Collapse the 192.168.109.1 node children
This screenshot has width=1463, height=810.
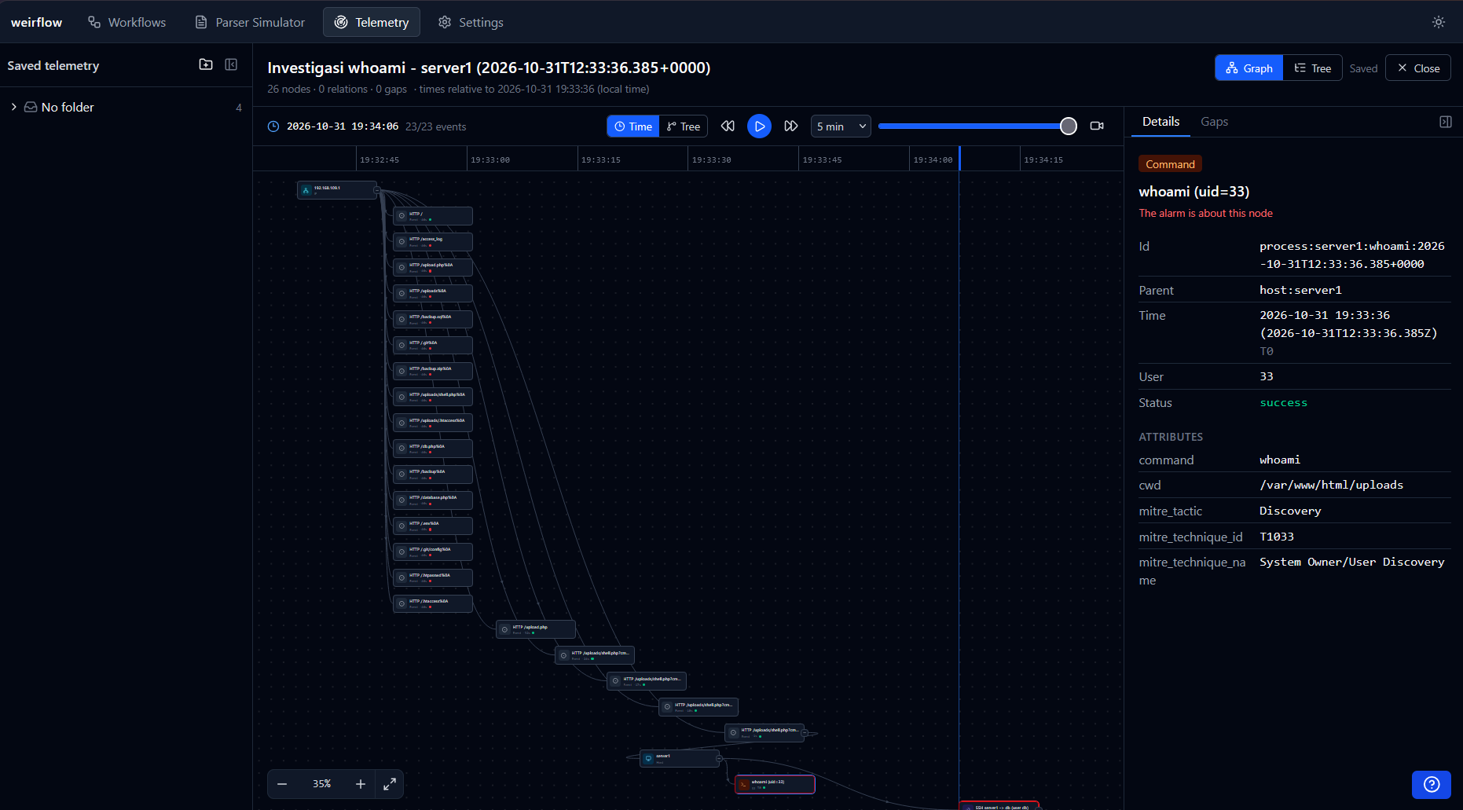click(x=376, y=190)
